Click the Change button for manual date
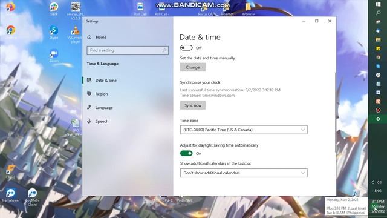The height and width of the screenshot is (218, 387). 193,67
